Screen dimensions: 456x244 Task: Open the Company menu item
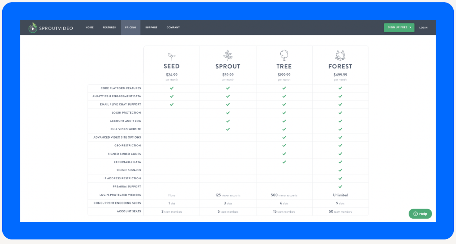[x=173, y=28]
